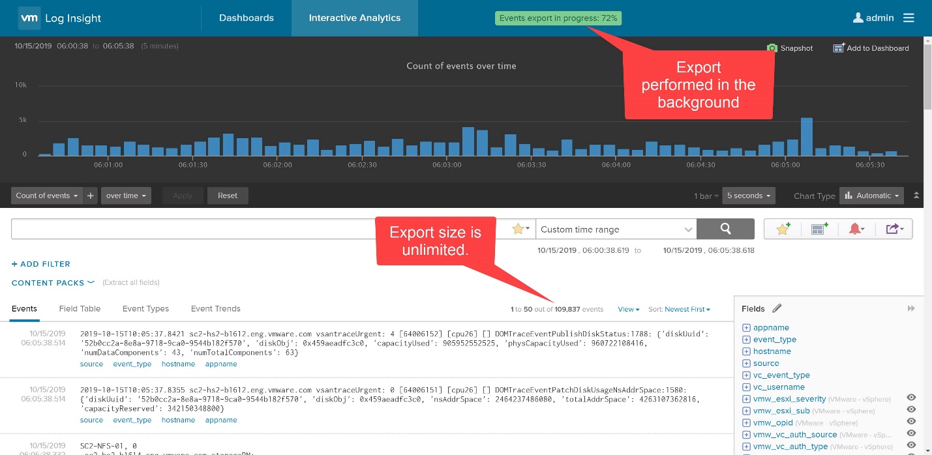Viewport: 932px width, 455px height.
Task: Run the query with the magnifier button
Action: pyautogui.click(x=725, y=229)
